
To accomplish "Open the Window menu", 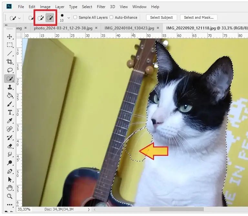I will tap(139, 7).
